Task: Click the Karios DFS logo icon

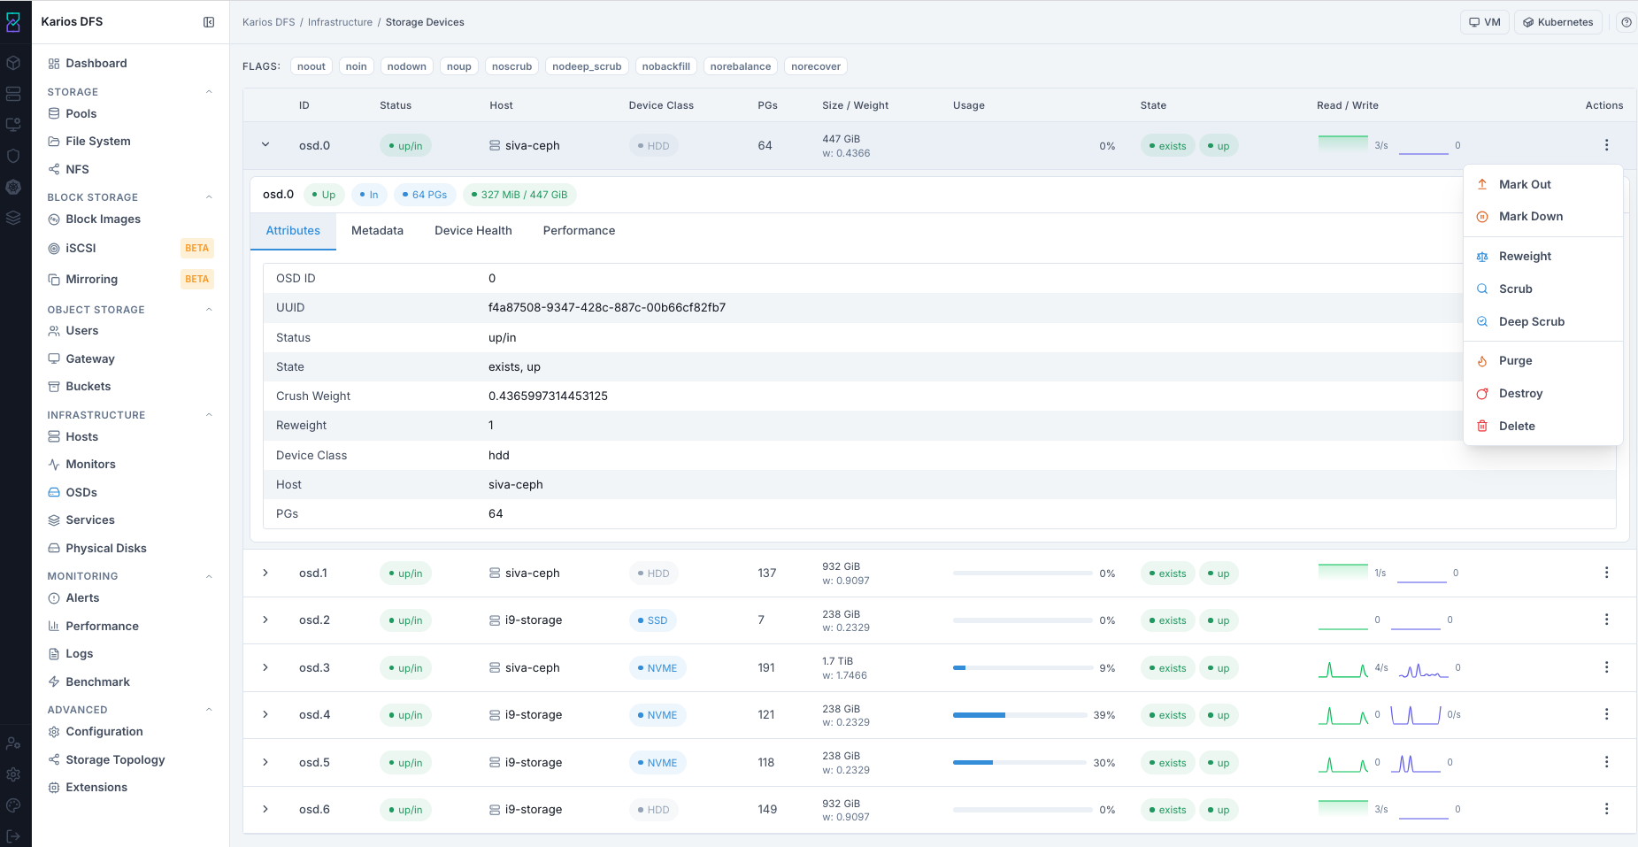Action: pos(13,22)
